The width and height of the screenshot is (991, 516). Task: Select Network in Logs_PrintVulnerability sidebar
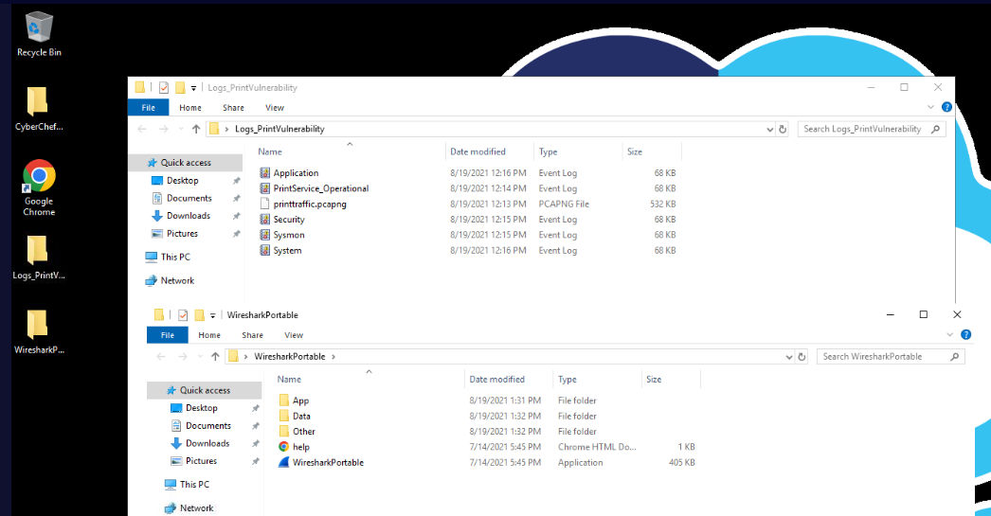click(x=177, y=280)
